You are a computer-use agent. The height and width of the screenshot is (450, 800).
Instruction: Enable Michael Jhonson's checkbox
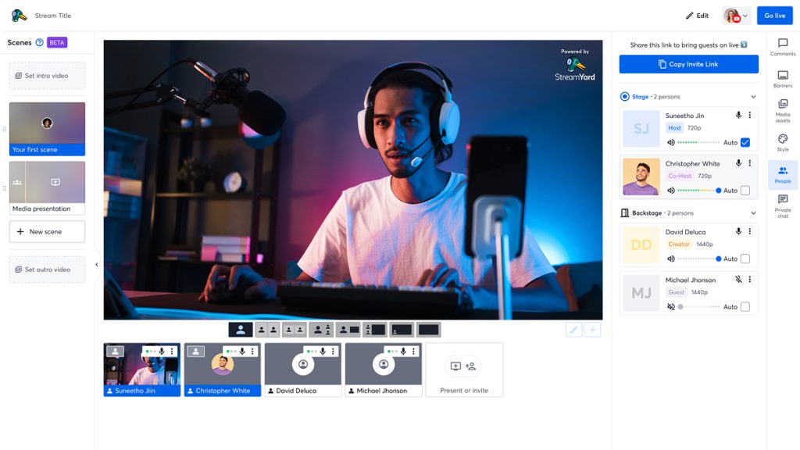745,307
